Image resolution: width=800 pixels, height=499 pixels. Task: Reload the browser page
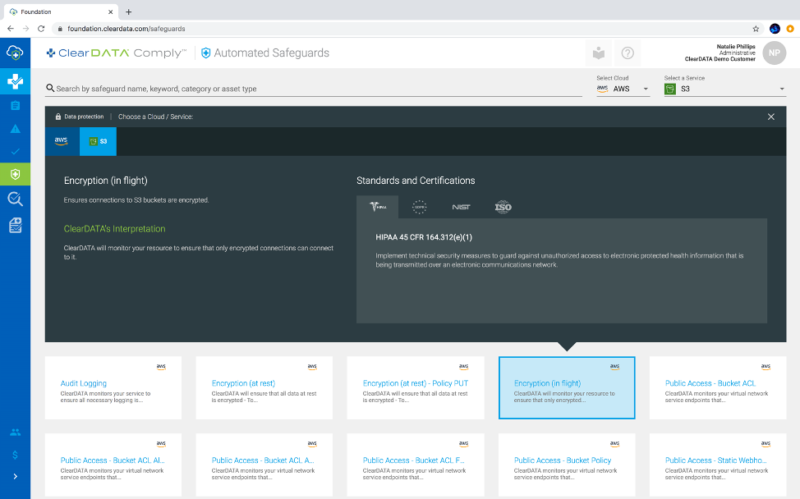pyautogui.click(x=41, y=29)
